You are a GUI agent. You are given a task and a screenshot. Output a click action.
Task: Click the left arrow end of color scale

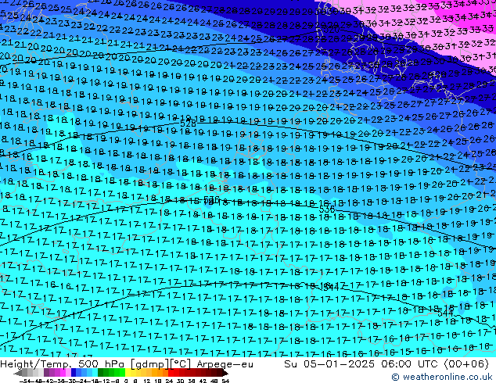18,373
